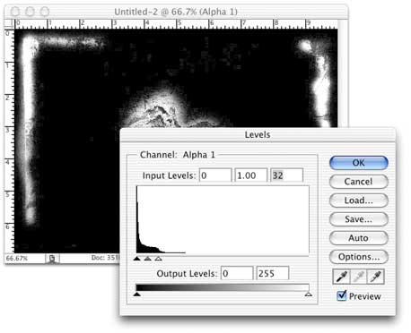Click the output levels field showing 255
The width and height of the screenshot is (411, 333).
tap(273, 273)
